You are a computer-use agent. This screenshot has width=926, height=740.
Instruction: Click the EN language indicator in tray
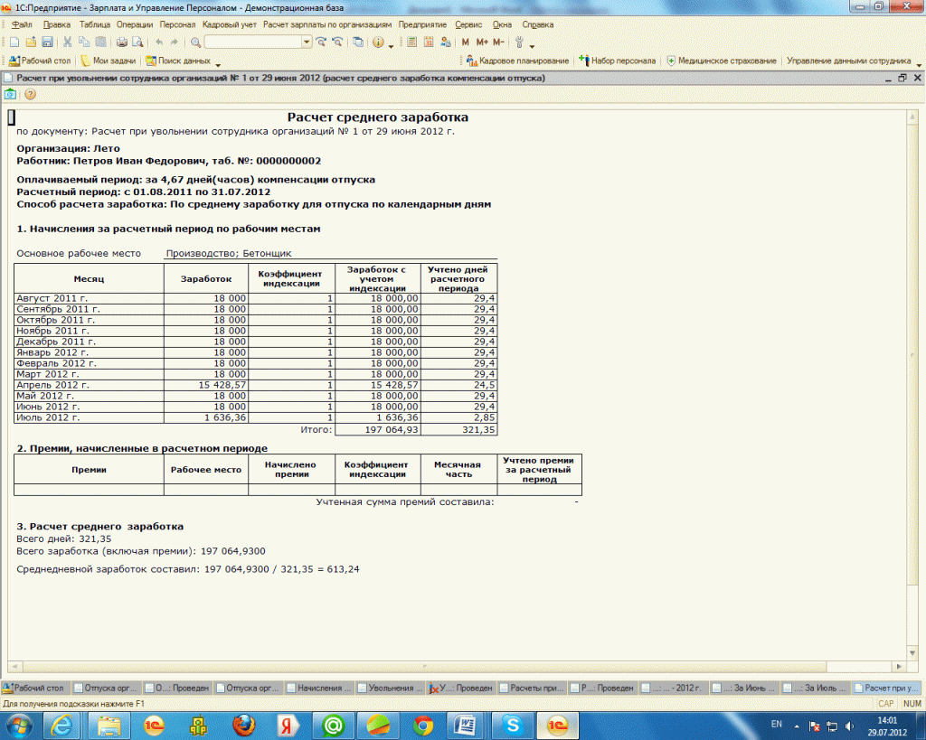pos(776,725)
